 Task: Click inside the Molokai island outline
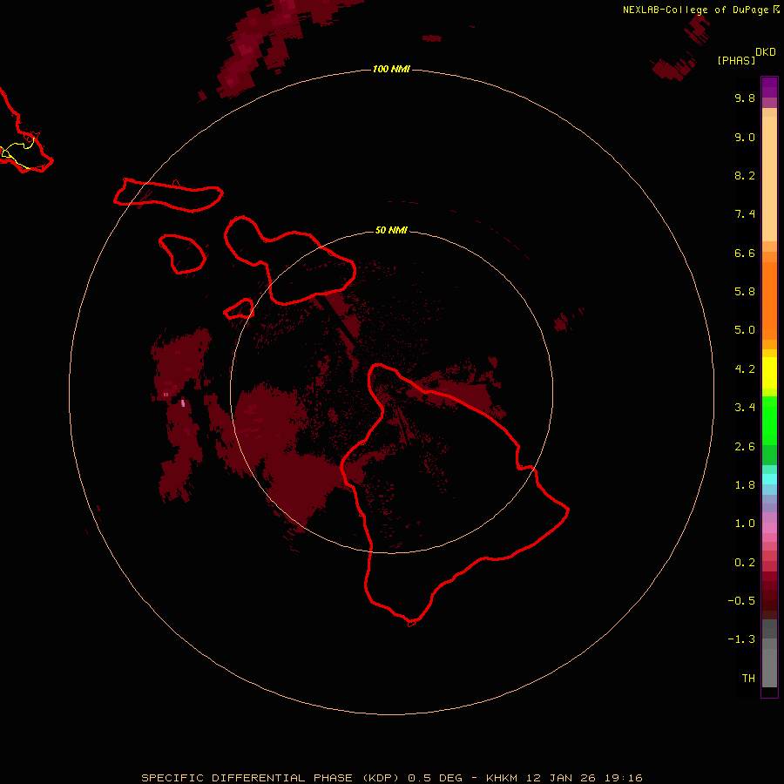pos(168,195)
